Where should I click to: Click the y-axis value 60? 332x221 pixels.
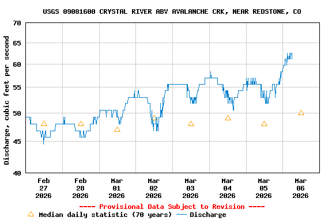[x=17, y=64]
